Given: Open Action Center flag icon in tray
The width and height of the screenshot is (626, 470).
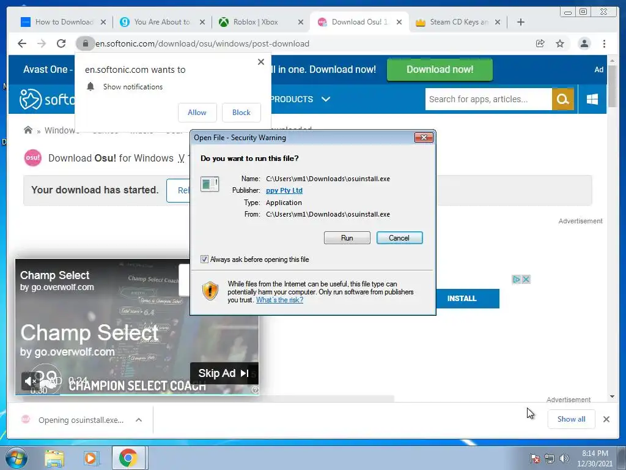Looking at the screenshot, I should [x=534, y=458].
